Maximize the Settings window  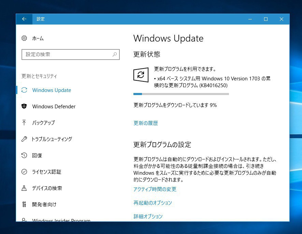pos(266,19)
